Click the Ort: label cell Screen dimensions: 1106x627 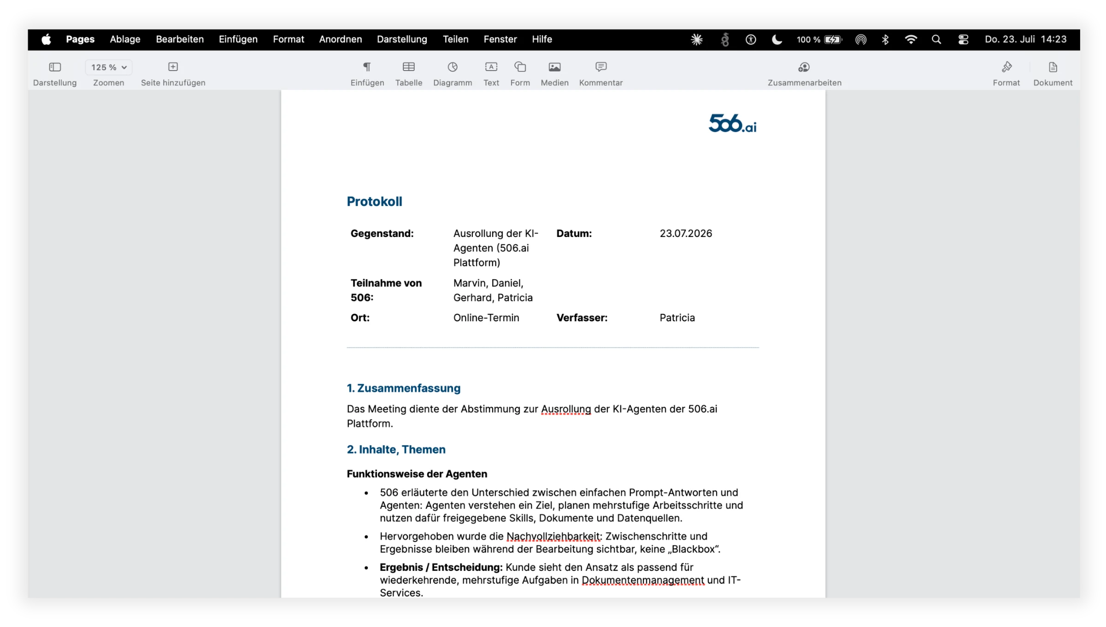[x=360, y=318]
